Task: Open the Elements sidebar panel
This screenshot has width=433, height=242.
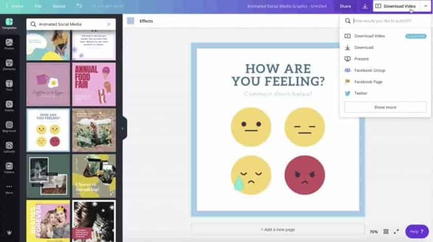Action: pos(9,65)
